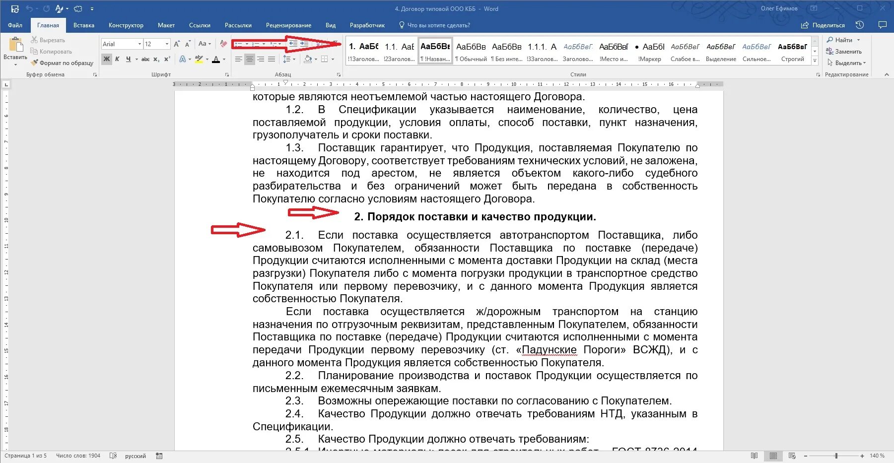The width and height of the screenshot is (894, 463).
Task: Click the Save icon in quick access toolbar
Action: point(15,9)
